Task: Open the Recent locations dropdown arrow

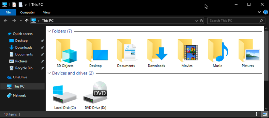Action: [21, 21]
